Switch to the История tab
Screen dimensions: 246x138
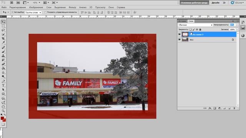182,21
